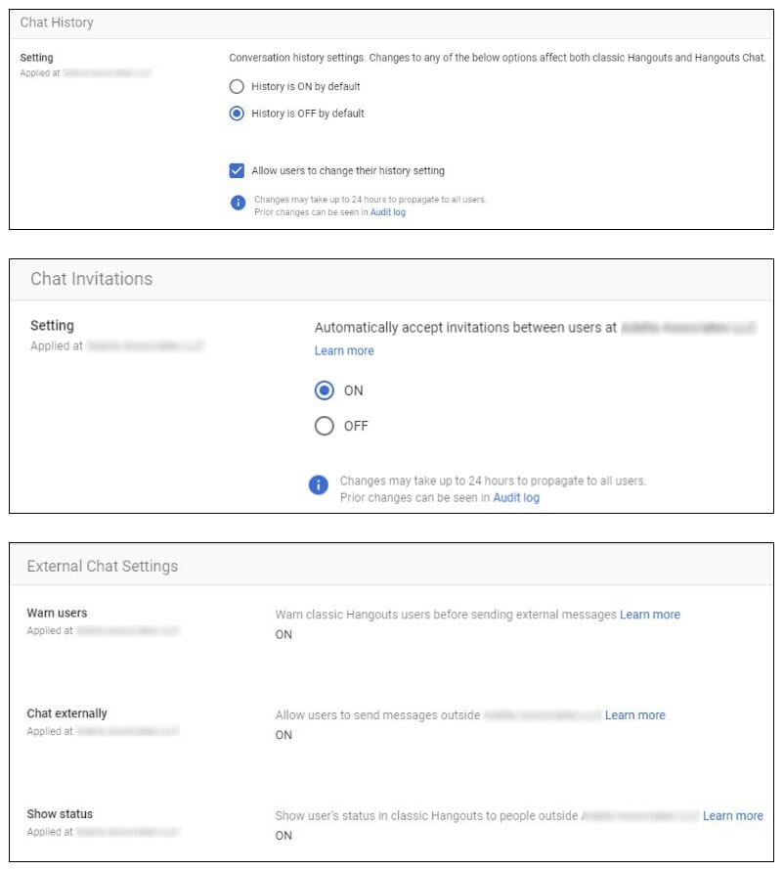The width and height of the screenshot is (784, 871).
Task: Select History is OFF by default
Action: [237, 114]
